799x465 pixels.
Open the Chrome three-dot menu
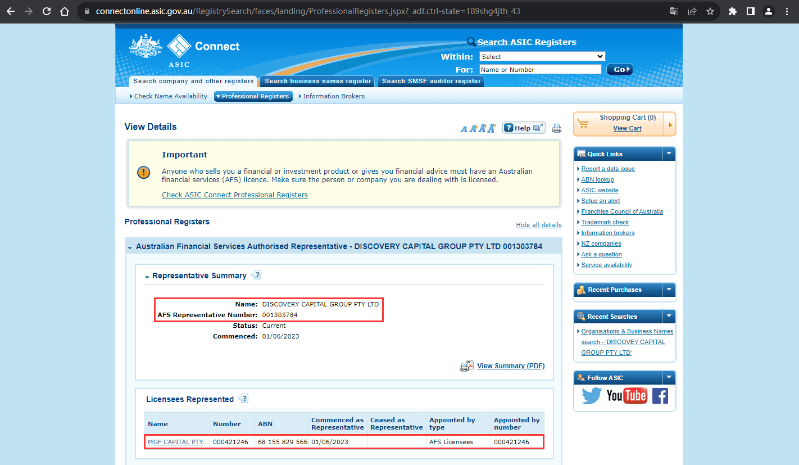point(787,11)
